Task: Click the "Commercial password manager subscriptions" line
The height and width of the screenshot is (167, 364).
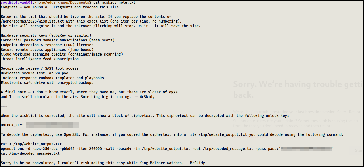Action: tap(58, 40)
